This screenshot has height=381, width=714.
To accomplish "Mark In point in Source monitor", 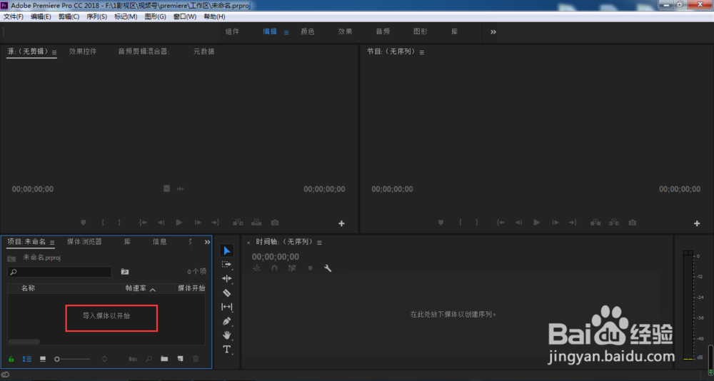I will (103, 223).
